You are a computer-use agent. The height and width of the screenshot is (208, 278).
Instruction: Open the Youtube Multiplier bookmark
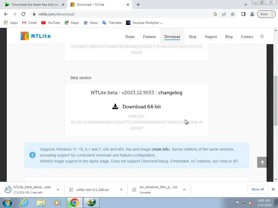point(144,23)
